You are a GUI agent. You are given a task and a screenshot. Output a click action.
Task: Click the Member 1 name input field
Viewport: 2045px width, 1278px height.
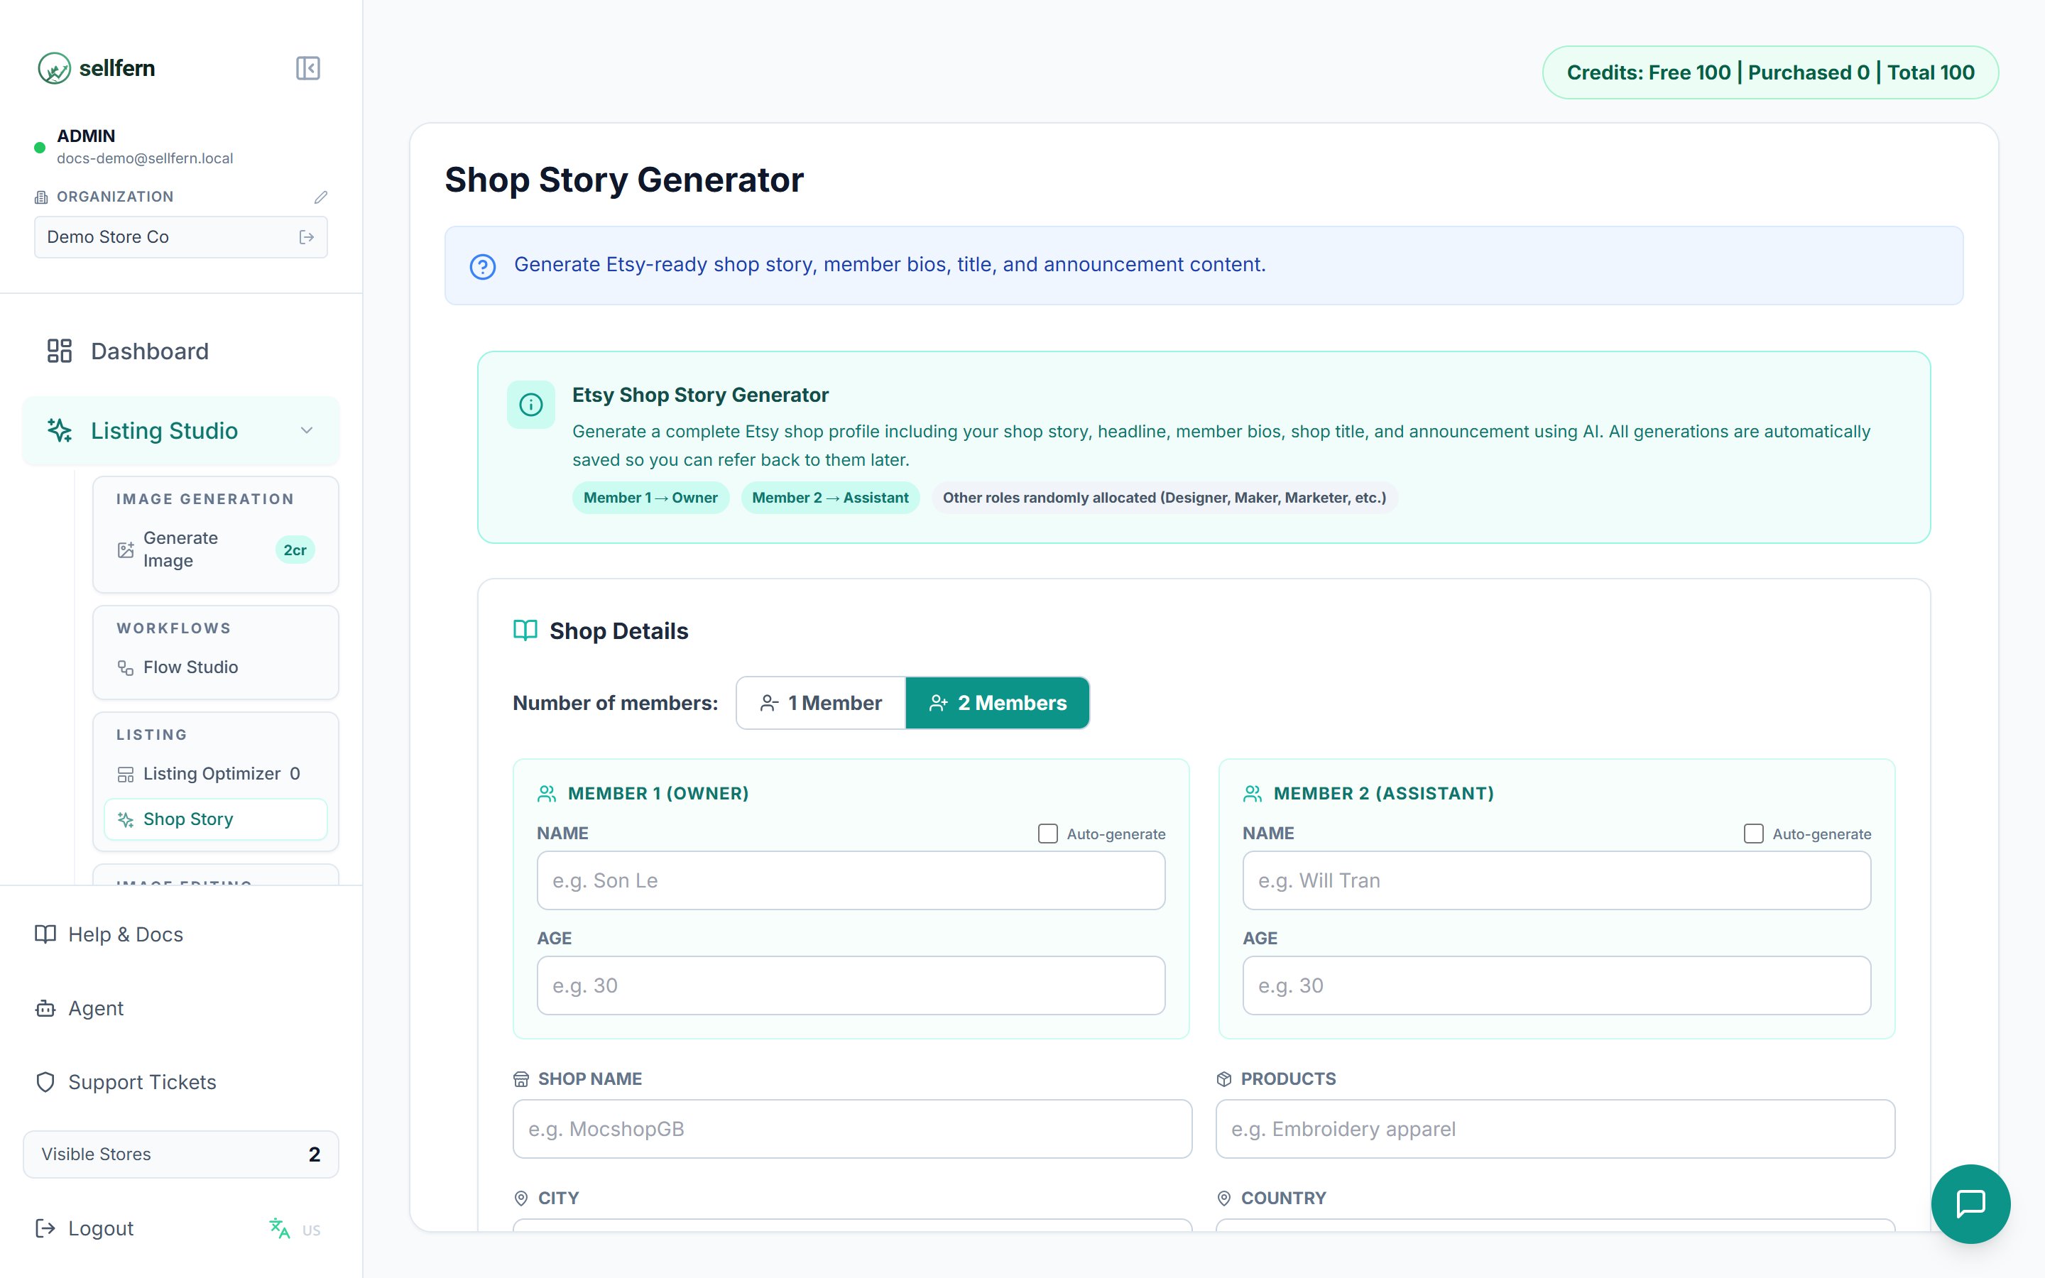click(851, 880)
